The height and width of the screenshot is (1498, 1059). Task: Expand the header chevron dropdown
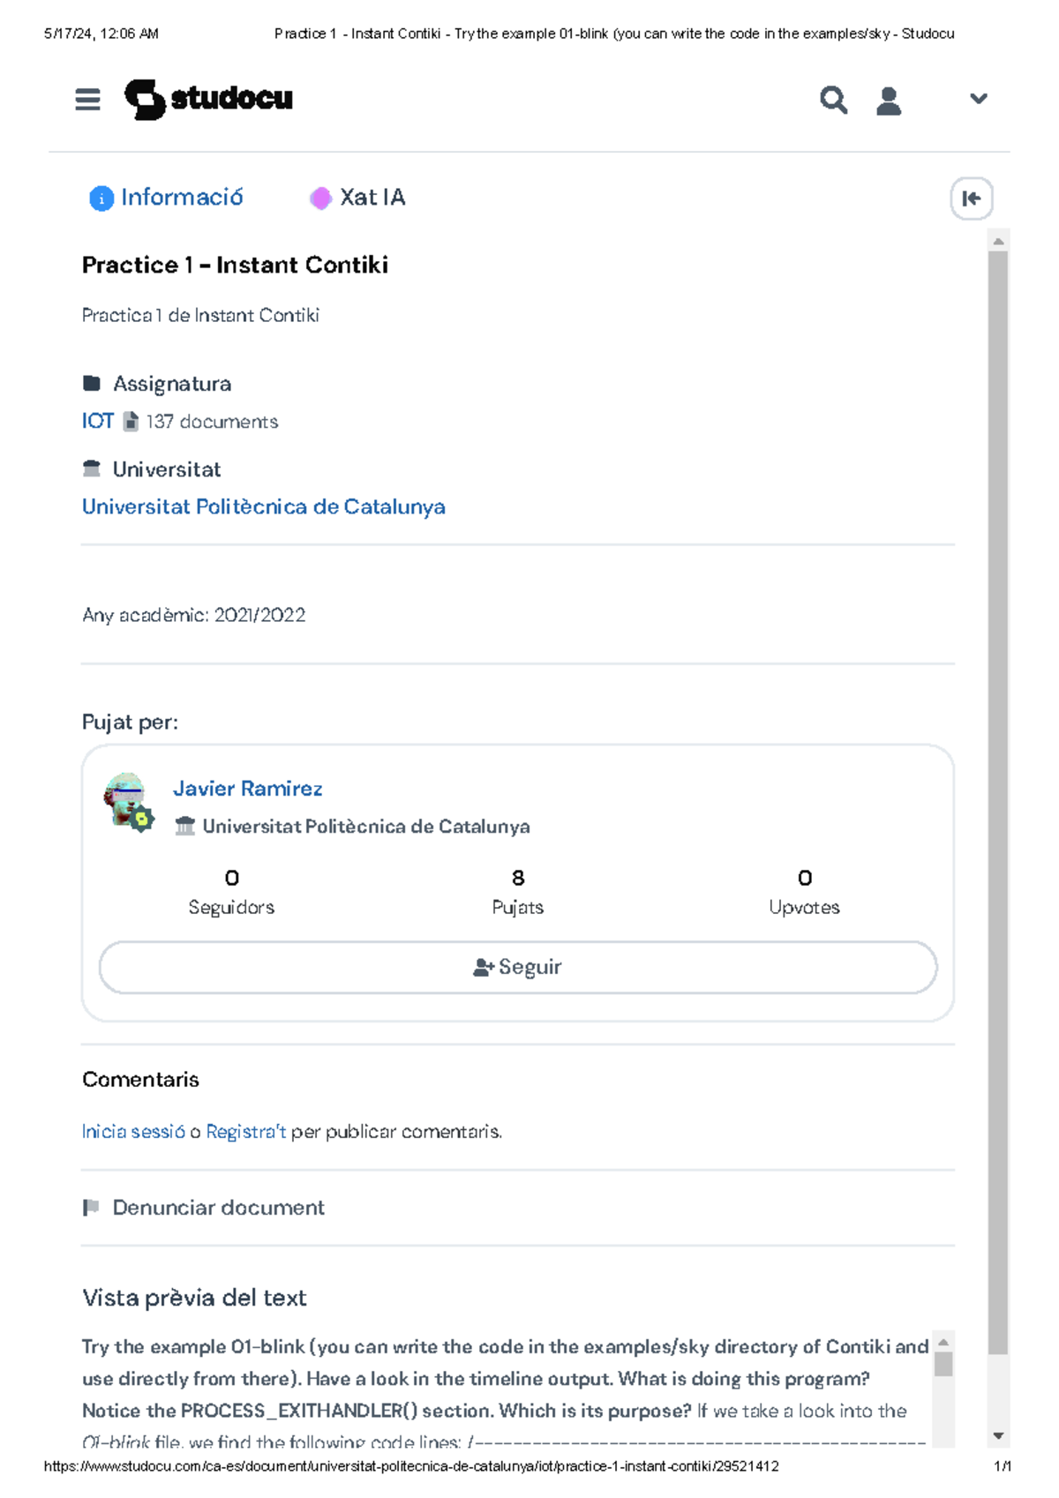[978, 99]
